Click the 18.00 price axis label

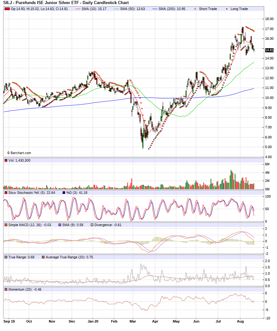click(269, 19)
